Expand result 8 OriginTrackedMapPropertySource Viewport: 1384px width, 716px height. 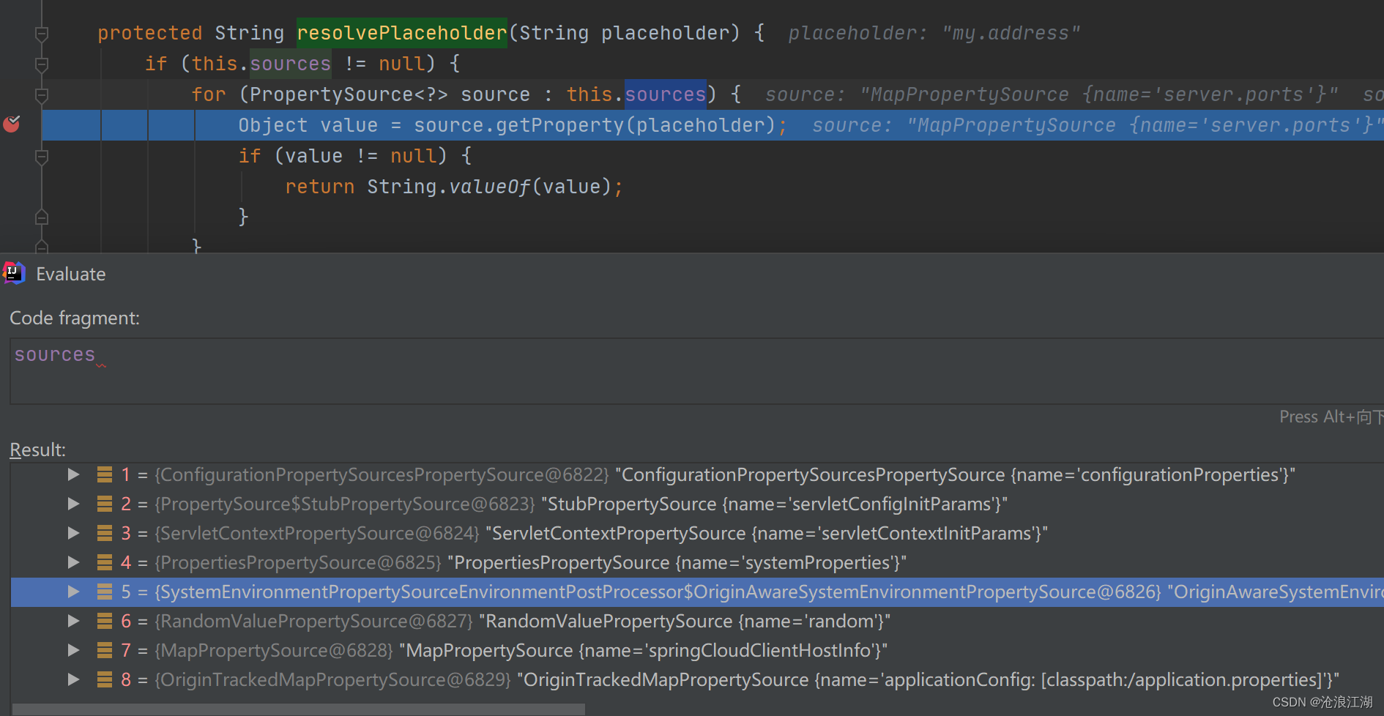coord(72,679)
